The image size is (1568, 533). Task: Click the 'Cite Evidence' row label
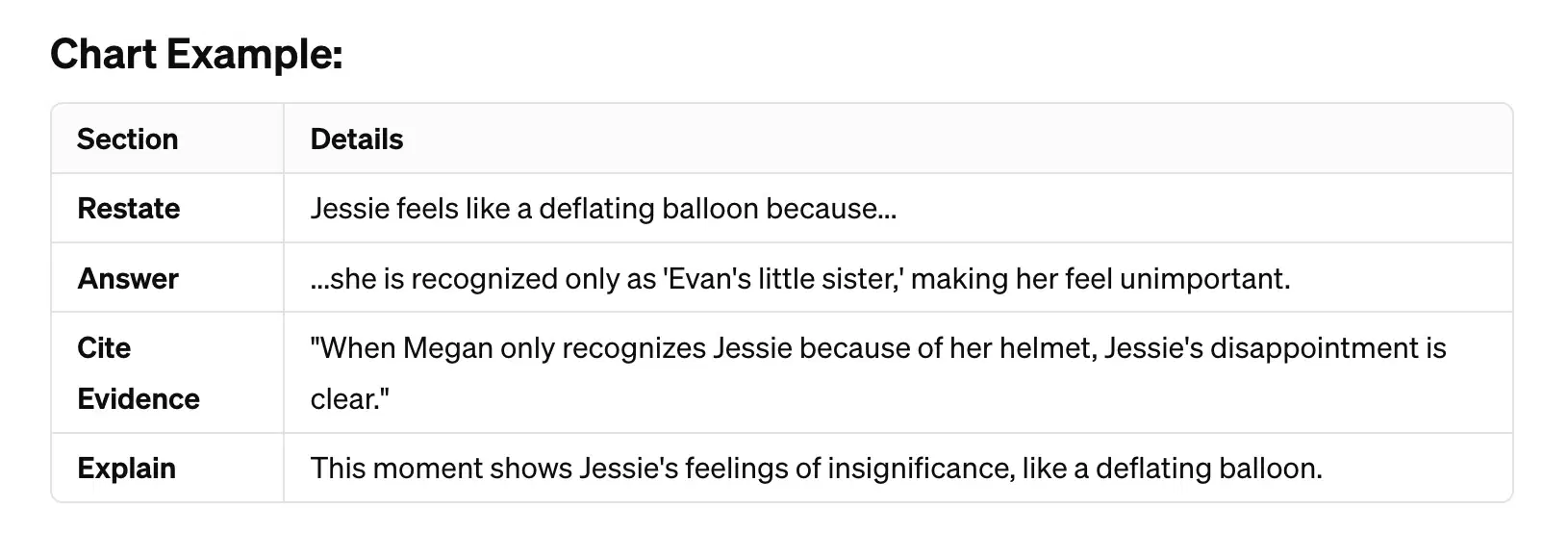click(139, 373)
